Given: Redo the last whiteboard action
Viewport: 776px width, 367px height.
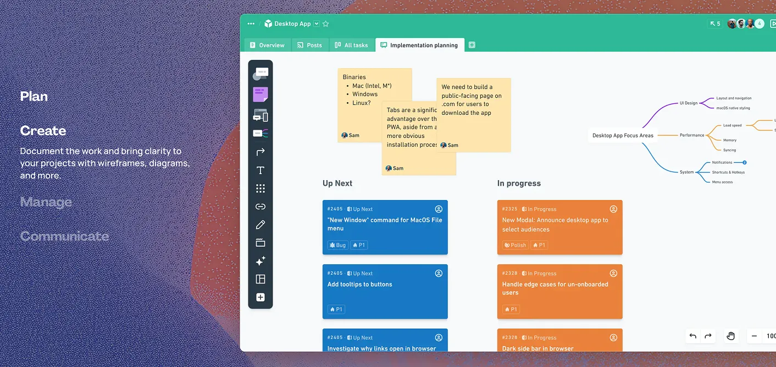Looking at the screenshot, I should [x=708, y=336].
